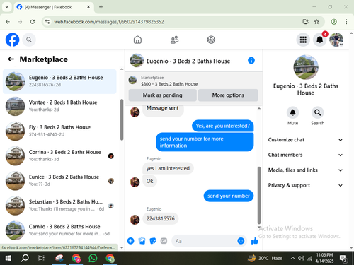The width and height of the screenshot is (354, 265).
Task: Go to the Home feed icon
Action: coord(137,40)
